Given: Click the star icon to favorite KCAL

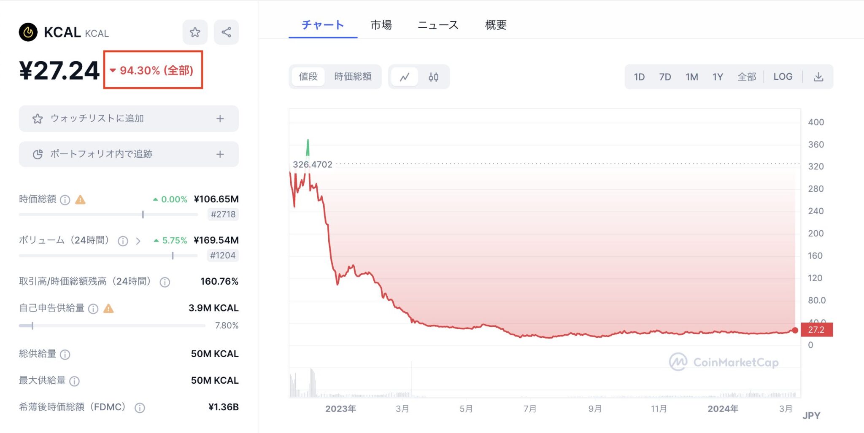Looking at the screenshot, I should tap(195, 32).
